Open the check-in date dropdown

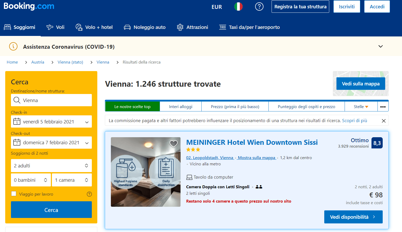click(x=51, y=122)
